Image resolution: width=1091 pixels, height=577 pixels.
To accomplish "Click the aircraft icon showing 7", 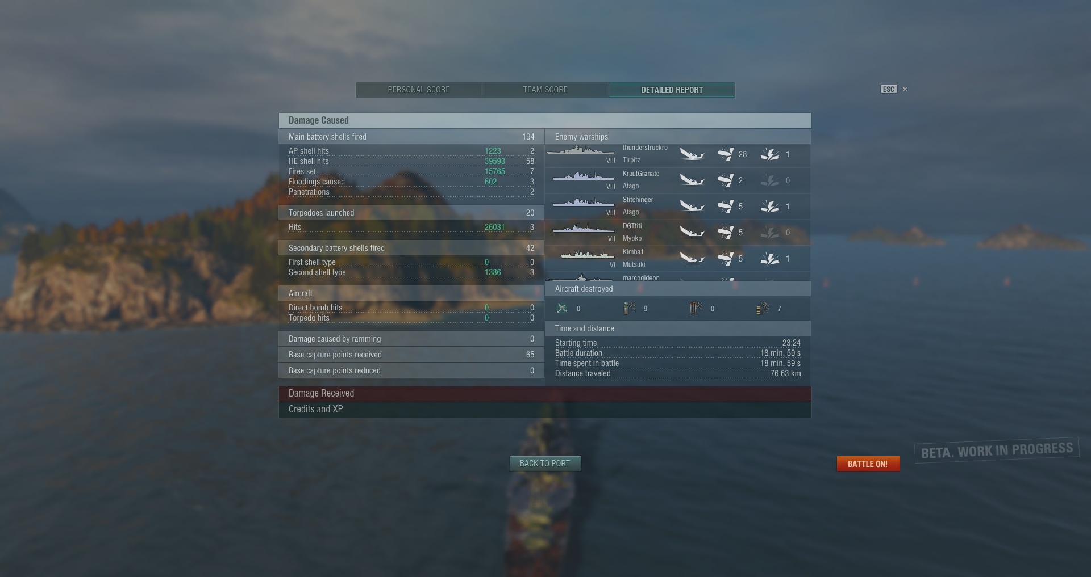I will (763, 308).
